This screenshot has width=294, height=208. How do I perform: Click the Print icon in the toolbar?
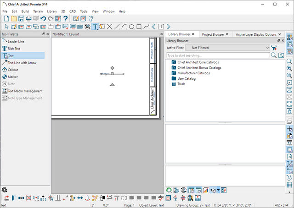[x=28, y=19]
